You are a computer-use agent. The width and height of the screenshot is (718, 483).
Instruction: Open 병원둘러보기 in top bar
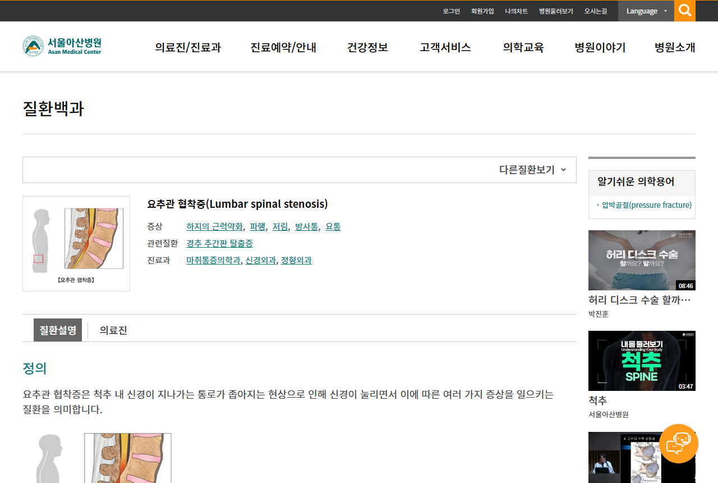[556, 11]
